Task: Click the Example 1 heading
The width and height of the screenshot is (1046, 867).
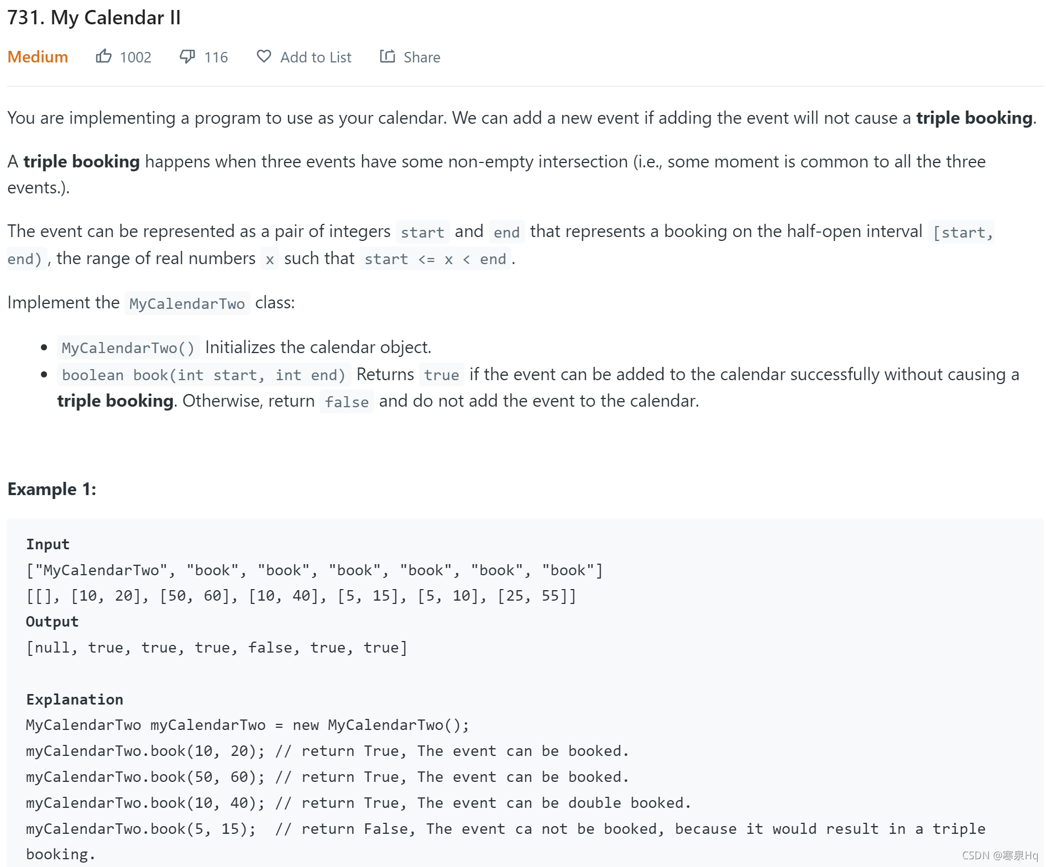Action: click(x=51, y=489)
